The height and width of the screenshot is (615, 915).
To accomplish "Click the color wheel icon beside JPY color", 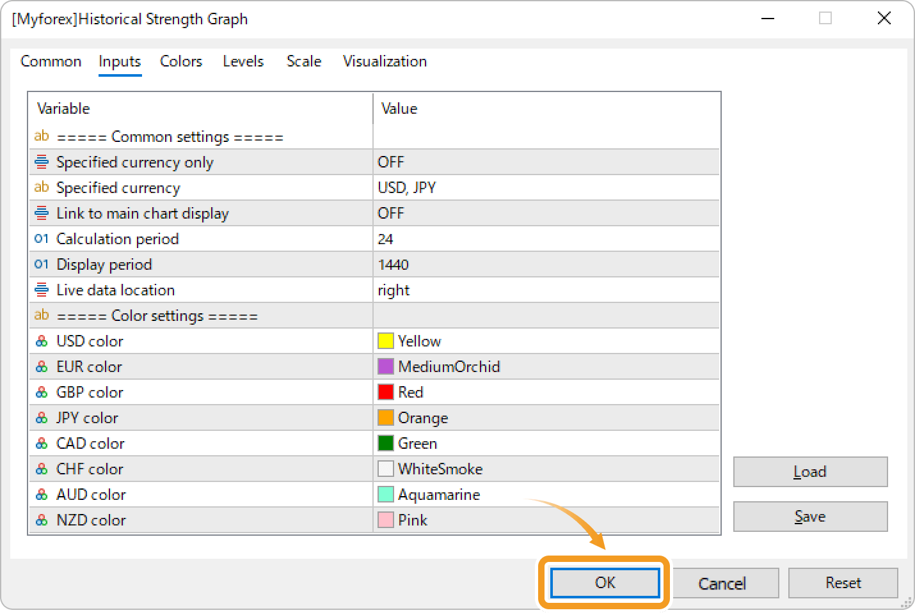I will coord(42,417).
